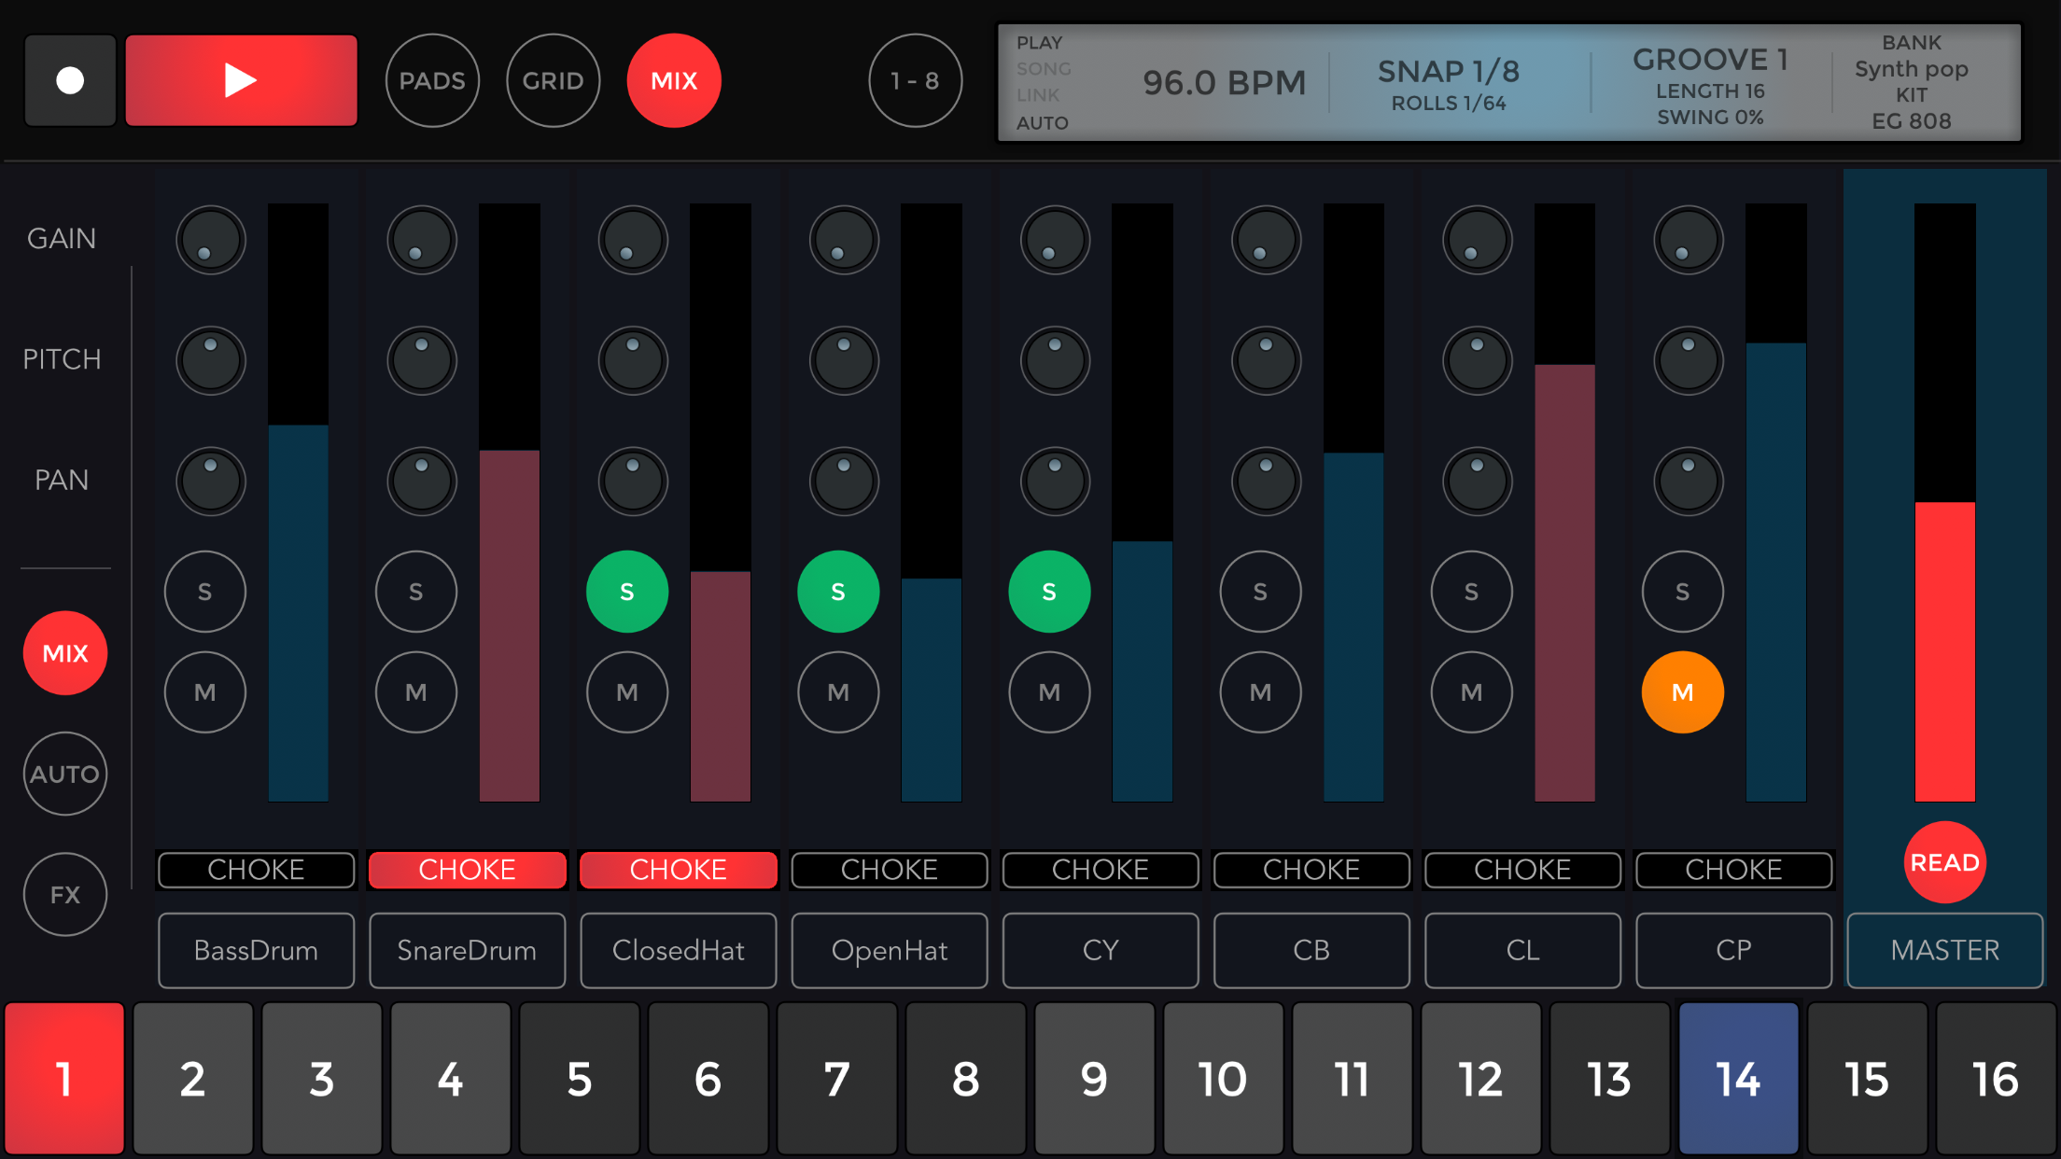Click the SnareDrum pitch knob
Image resolution: width=2061 pixels, height=1159 pixels.
[x=422, y=360]
